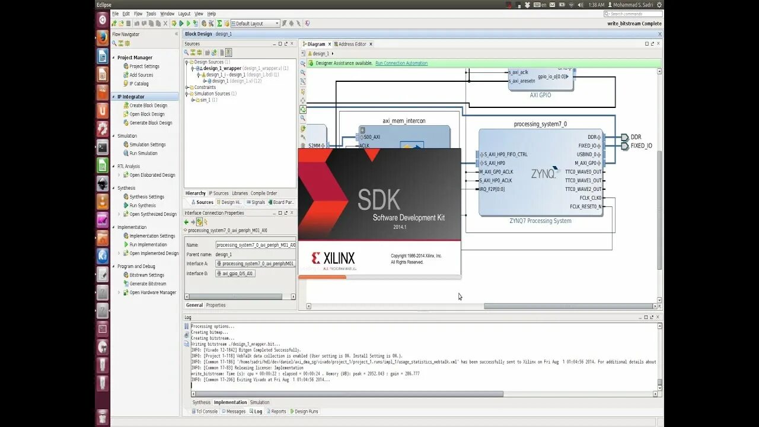Open the Design Runs tab
Image resolution: width=759 pixels, height=427 pixels.
pyautogui.click(x=304, y=412)
